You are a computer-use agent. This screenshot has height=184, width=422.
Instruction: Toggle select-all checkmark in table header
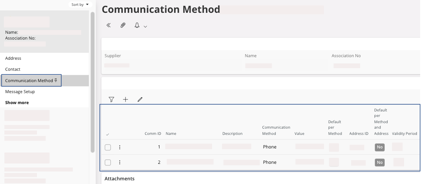click(x=108, y=135)
